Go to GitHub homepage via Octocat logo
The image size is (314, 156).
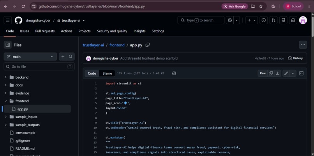[18, 20]
